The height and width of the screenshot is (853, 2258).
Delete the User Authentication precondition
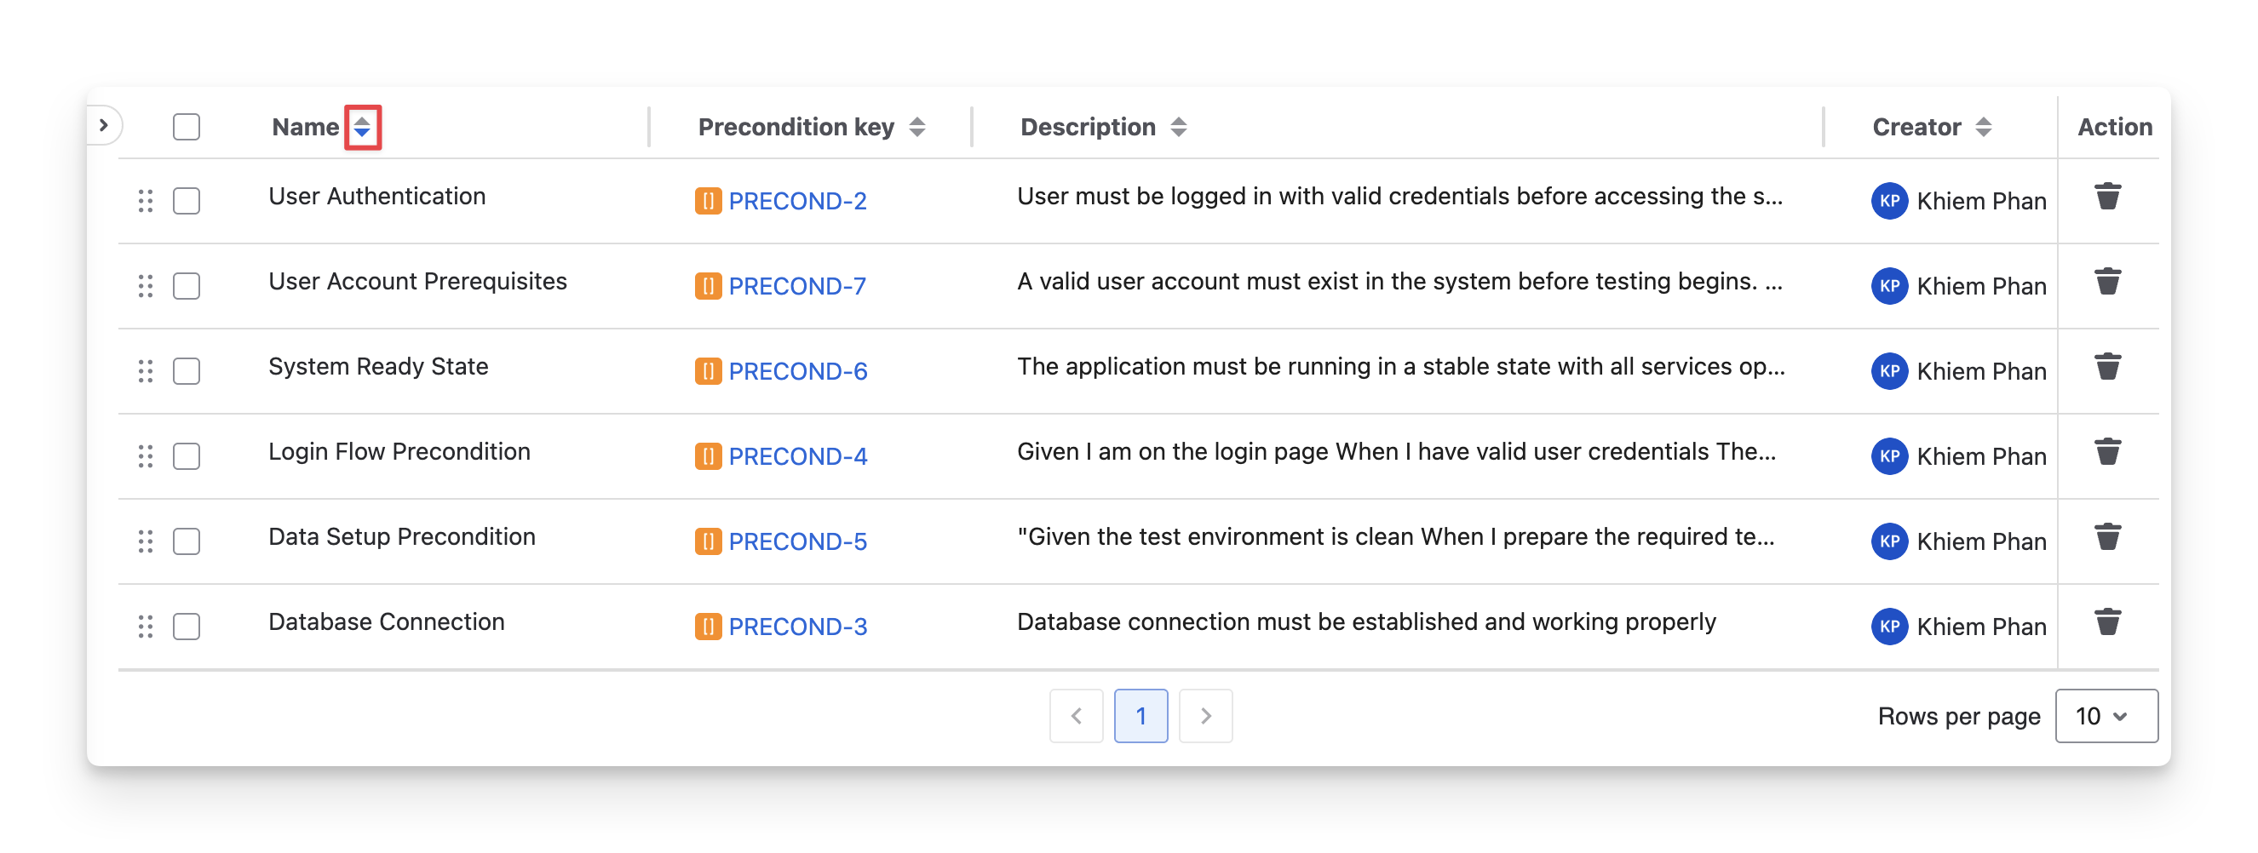[2107, 197]
